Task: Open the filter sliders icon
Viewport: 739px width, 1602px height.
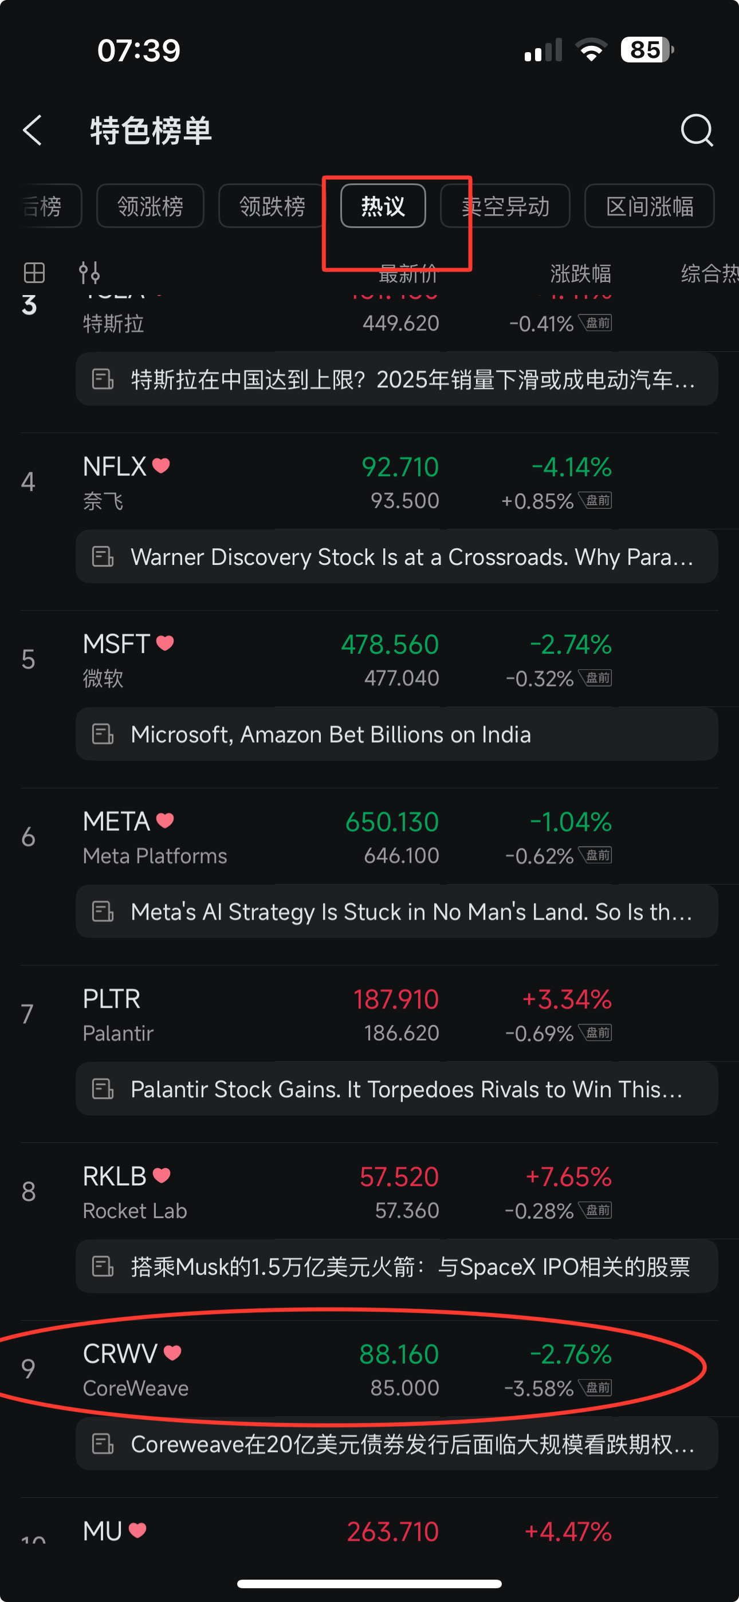Action: (x=89, y=273)
